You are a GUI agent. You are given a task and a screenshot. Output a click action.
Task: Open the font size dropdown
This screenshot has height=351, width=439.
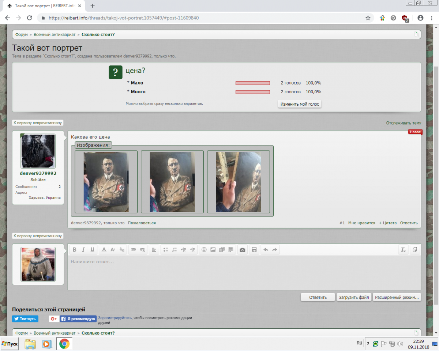tap(113, 250)
